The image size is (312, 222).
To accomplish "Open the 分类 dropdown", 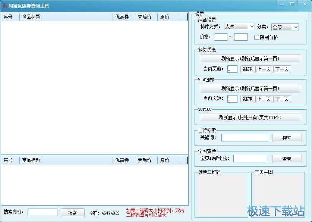I will coord(285,27).
